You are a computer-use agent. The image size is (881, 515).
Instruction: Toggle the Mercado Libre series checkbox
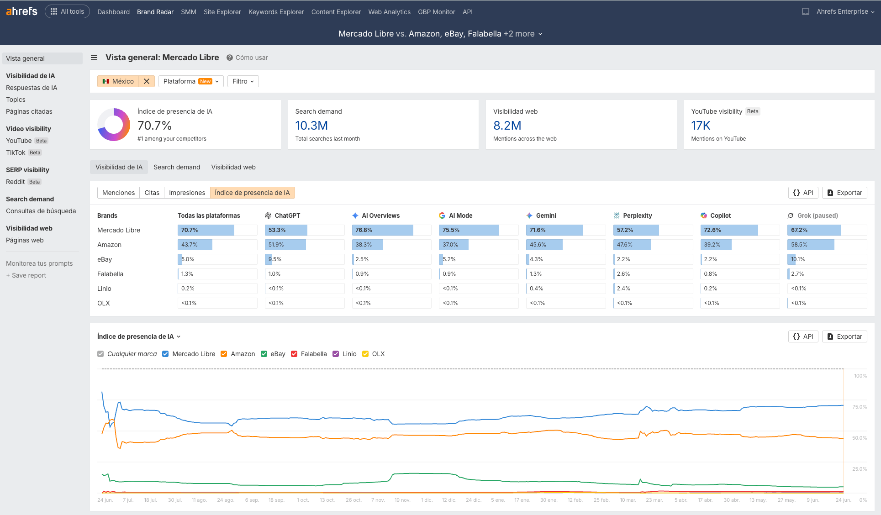[165, 354]
